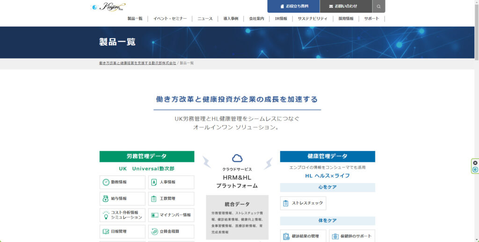
Task: Click the 体をケア section label
Action: (x=327, y=221)
